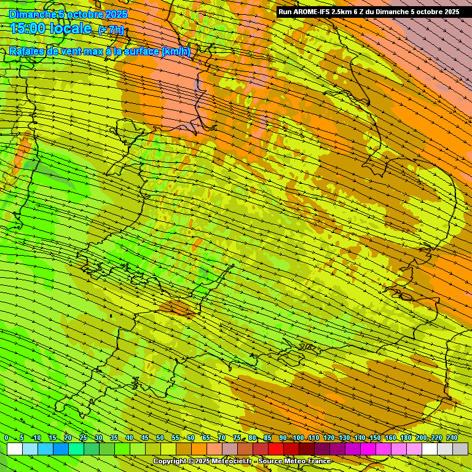Viewport: 472px width, 472px height.
Task: Select the magenta 140 km/h legend swatch
Action: 368,449
